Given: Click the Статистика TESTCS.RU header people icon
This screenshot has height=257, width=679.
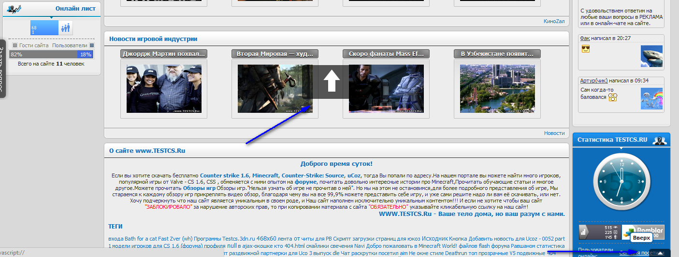Looking at the screenshot, I should [x=660, y=140].
